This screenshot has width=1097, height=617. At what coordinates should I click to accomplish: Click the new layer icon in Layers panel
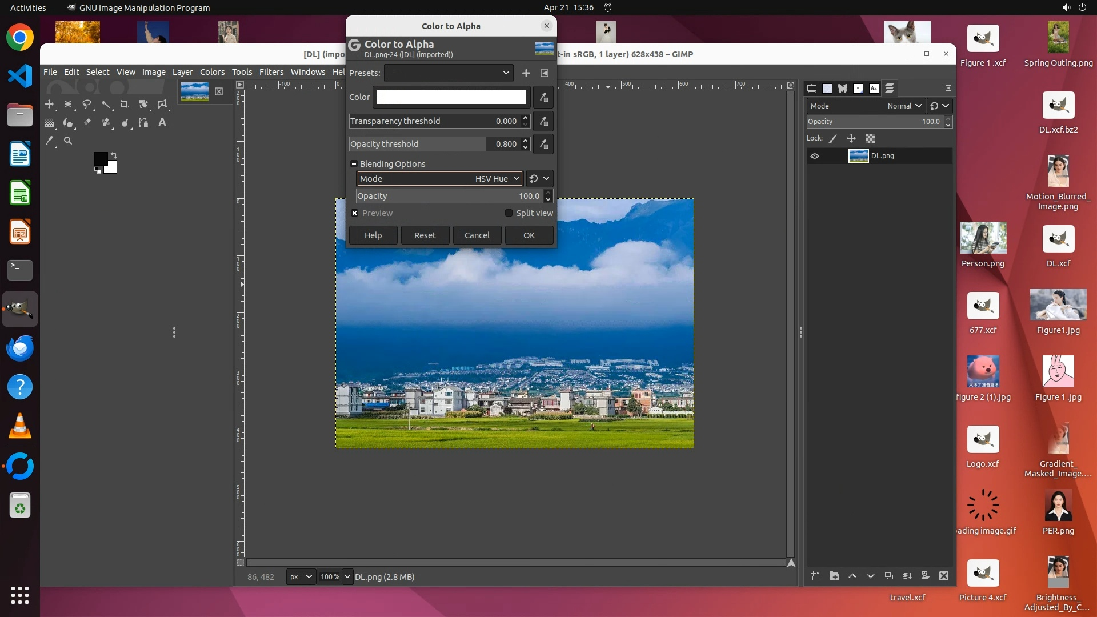pos(815,576)
